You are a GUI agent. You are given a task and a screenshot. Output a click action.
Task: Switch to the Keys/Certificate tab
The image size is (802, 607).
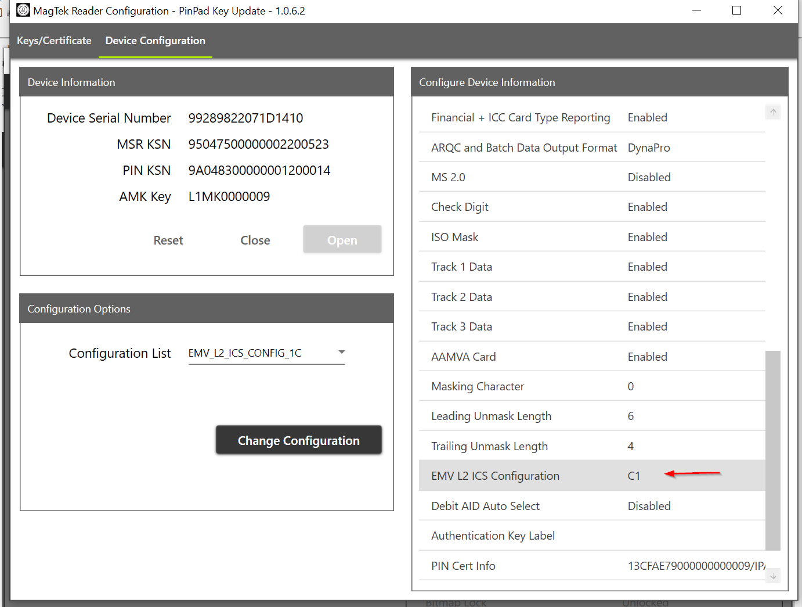[54, 41]
